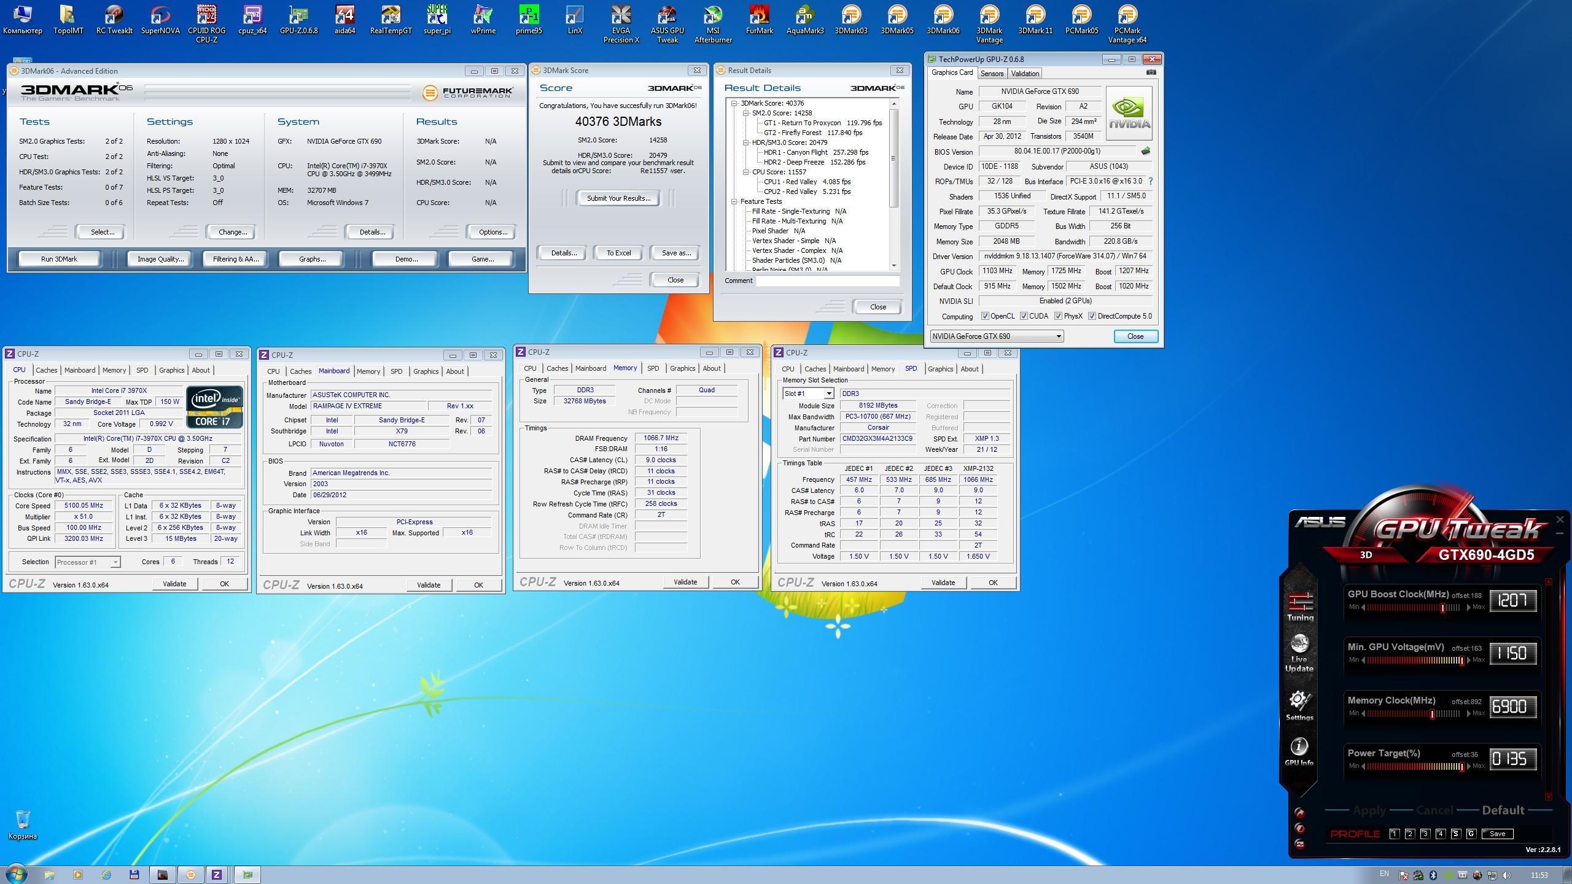Toggle the CUDA checkbox in GPU-Z
Screen dimensions: 1572x884
(1024, 316)
